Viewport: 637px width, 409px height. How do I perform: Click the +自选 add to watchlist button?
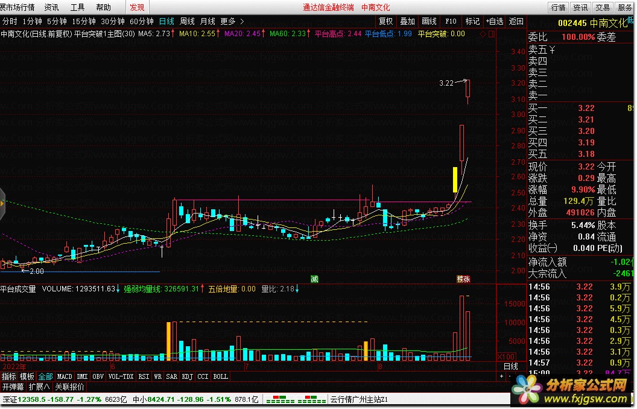click(x=495, y=22)
